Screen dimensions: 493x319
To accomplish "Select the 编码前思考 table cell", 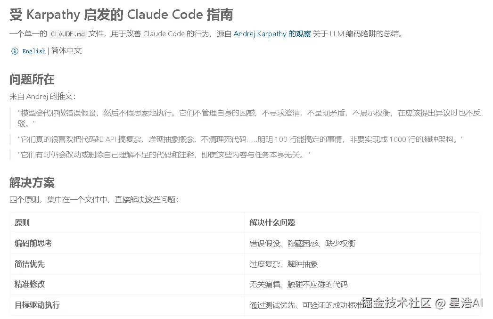I will coord(127,243).
